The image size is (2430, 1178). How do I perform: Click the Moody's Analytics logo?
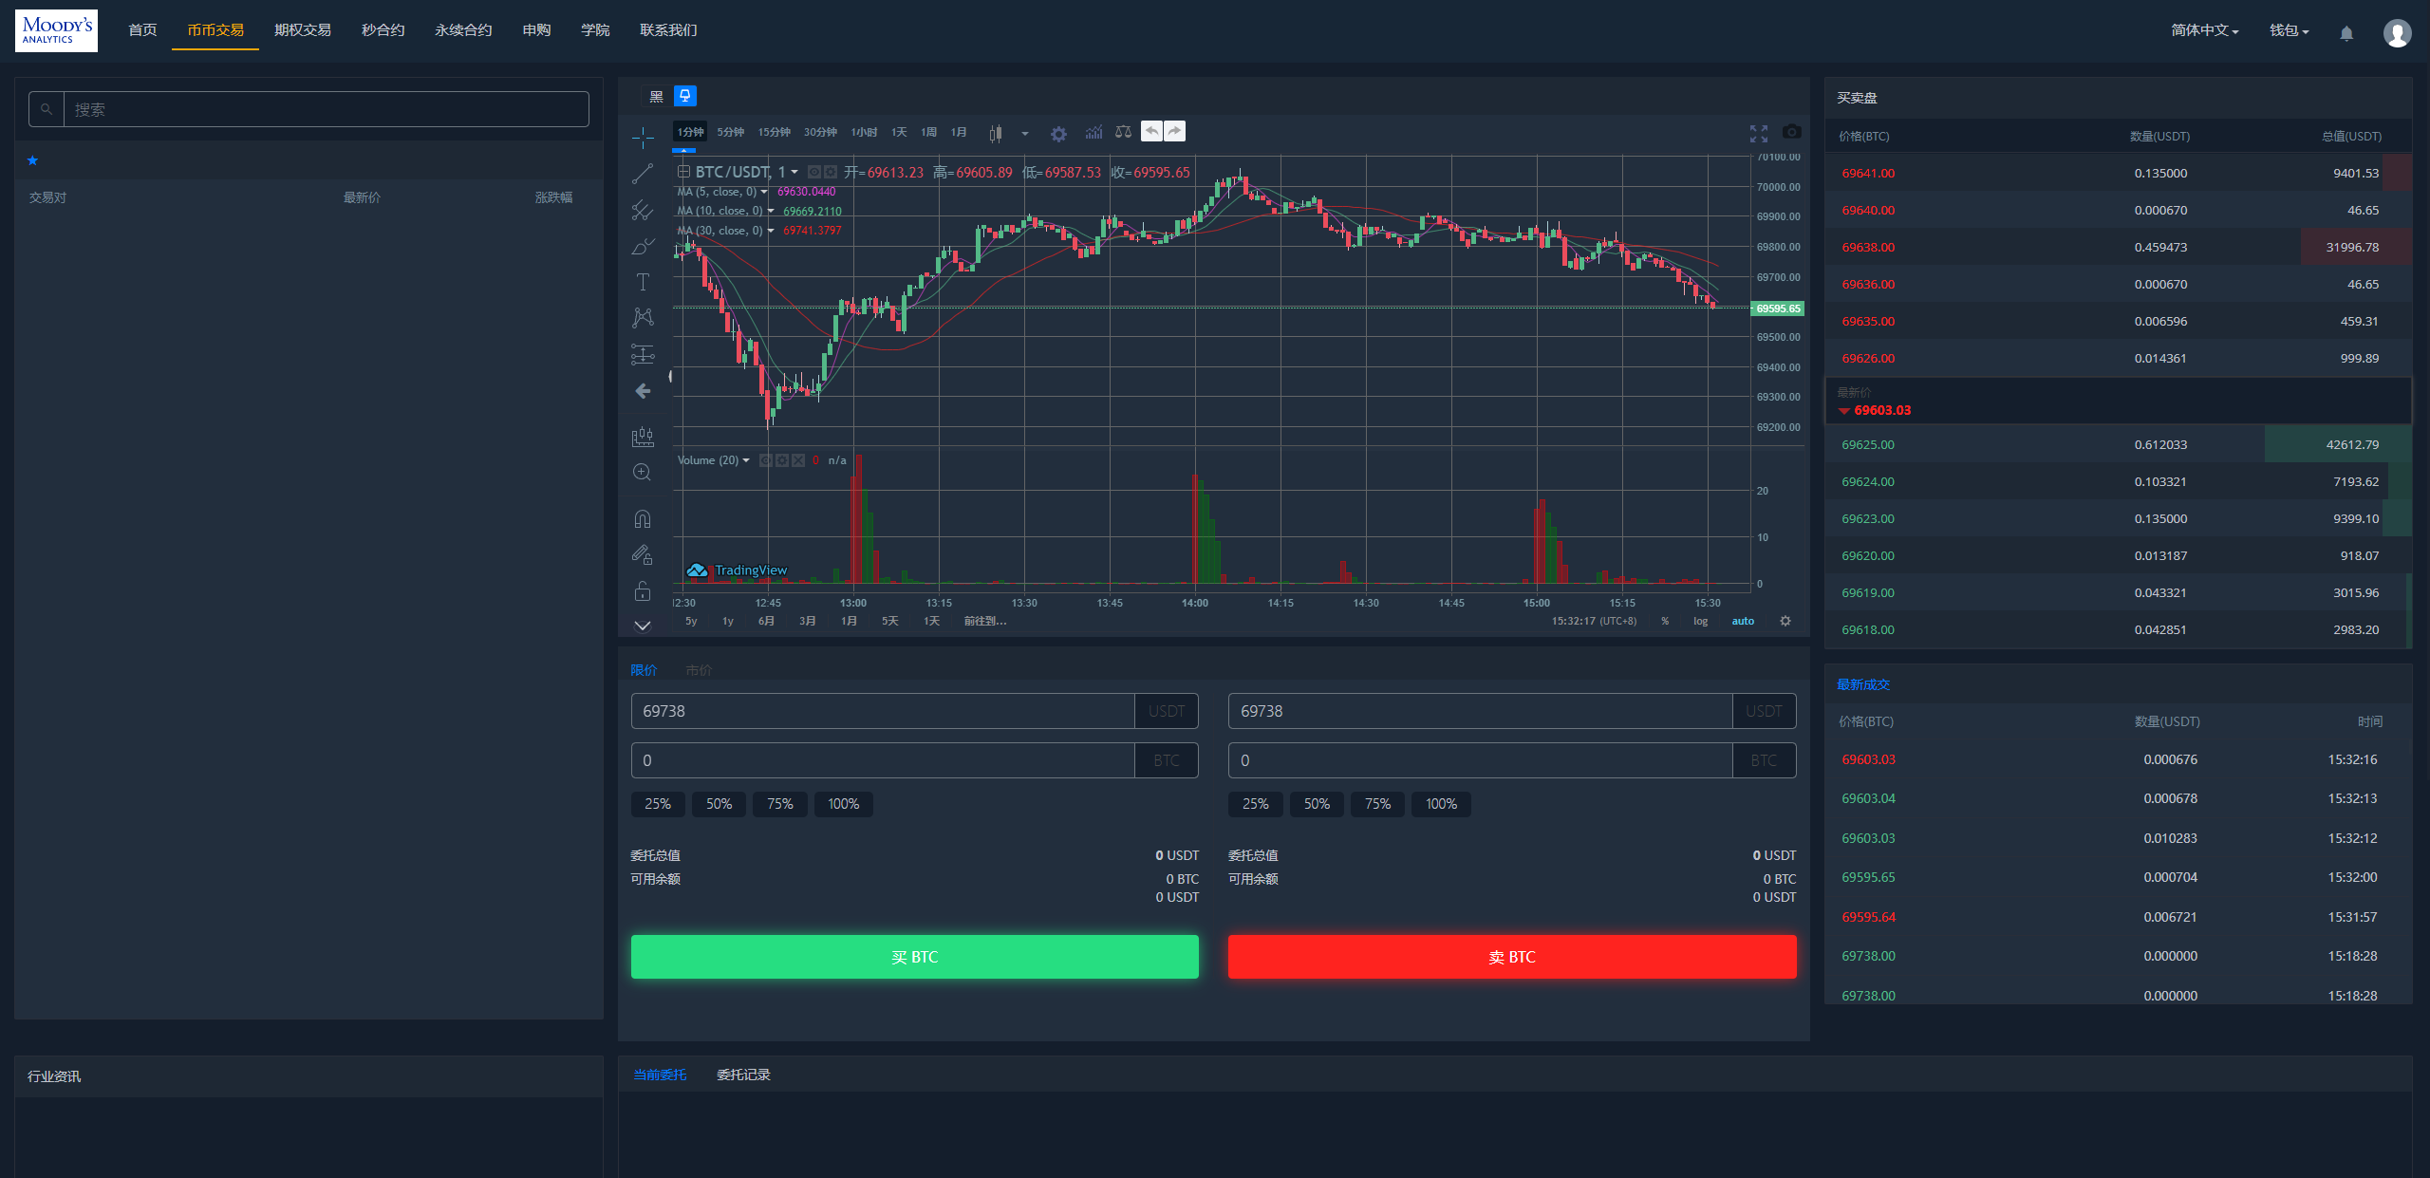tap(56, 30)
